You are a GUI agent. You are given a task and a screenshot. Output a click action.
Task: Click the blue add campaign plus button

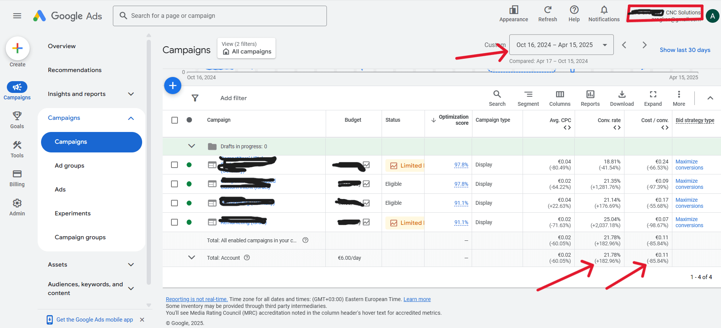(x=173, y=85)
